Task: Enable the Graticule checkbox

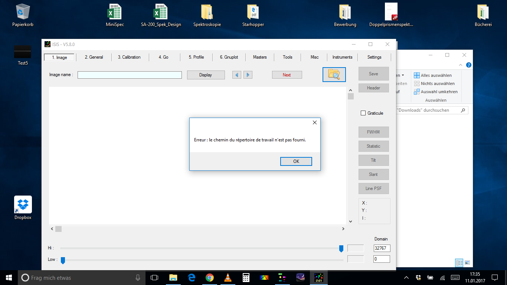Action: coord(363,113)
